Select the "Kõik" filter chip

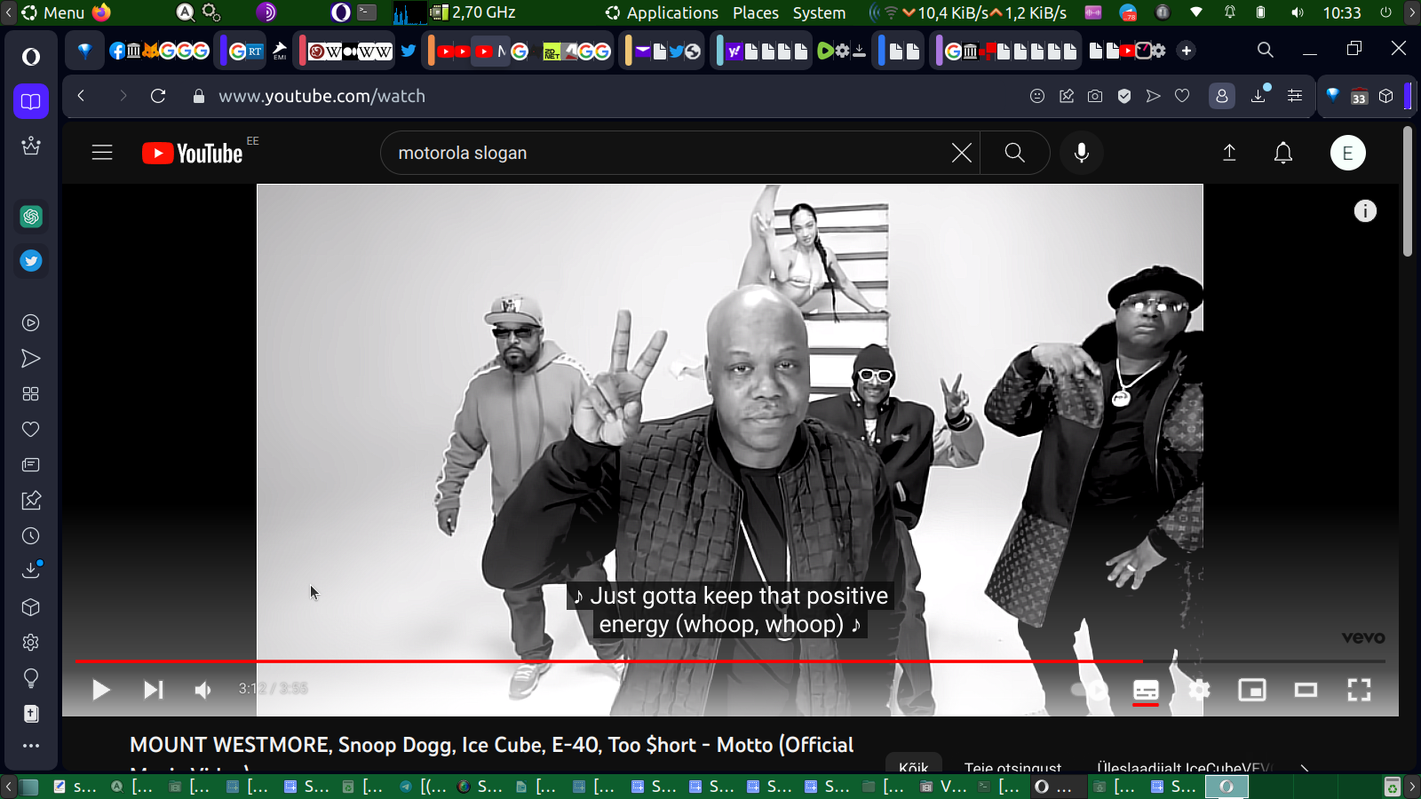point(913,766)
